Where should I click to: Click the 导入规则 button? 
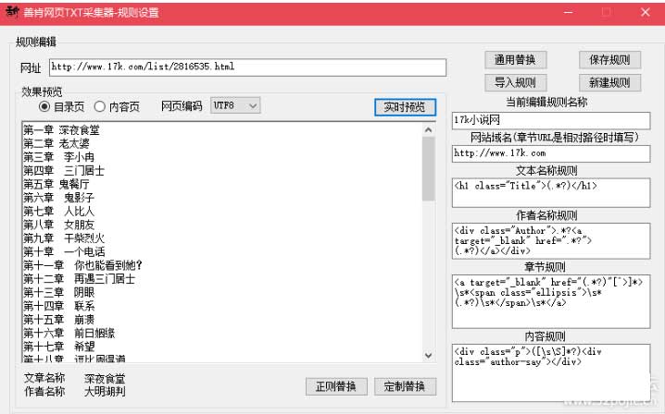515,82
